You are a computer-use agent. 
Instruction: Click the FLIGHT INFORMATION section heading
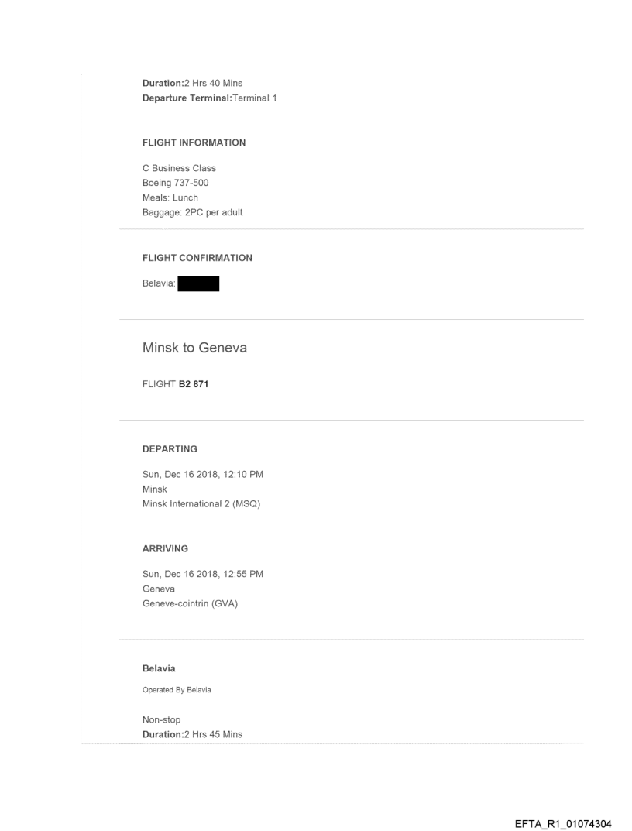[x=194, y=143]
